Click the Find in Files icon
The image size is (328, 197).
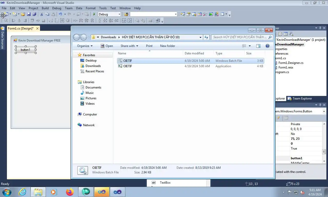click(126, 14)
